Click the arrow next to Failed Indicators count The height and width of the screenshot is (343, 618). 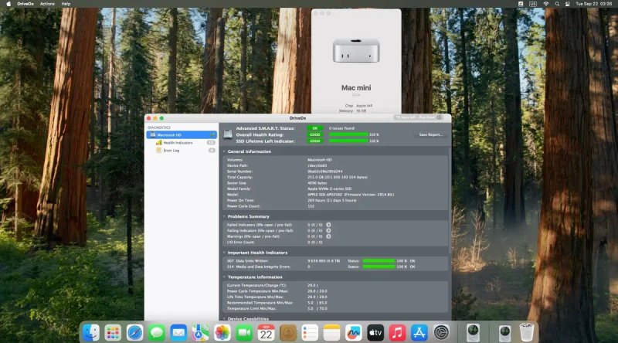point(328,225)
